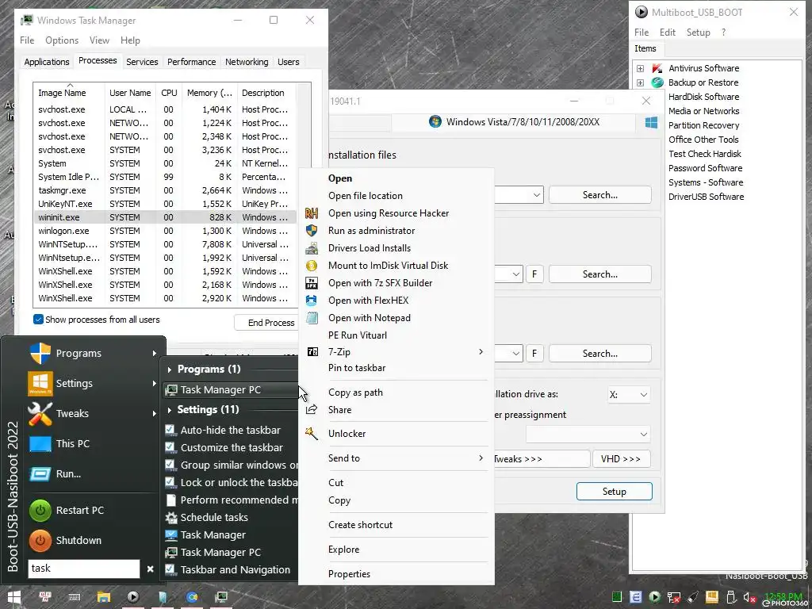Click the Notepad icon in context menu
The height and width of the screenshot is (609, 812).
click(x=312, y=318)
